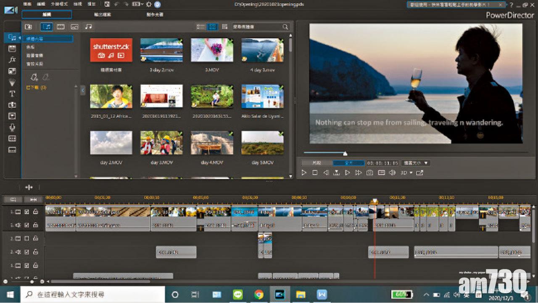Screen dimensions: 538x303
Task: Click the shutterstock stock media thumbnail
Action: (111, 50)
